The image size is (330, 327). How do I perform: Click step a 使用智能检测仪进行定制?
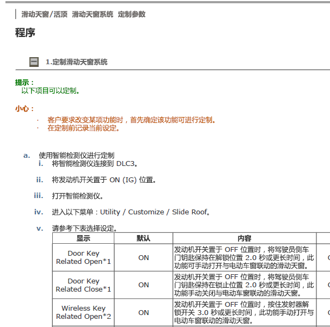[x=76, y=156]
